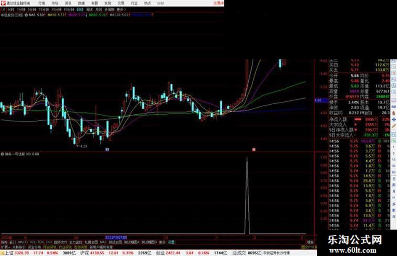Click the 平安证券长沙行情 server label
The height and width of the screenshot is (256, 397).
[x=276, y=253]
